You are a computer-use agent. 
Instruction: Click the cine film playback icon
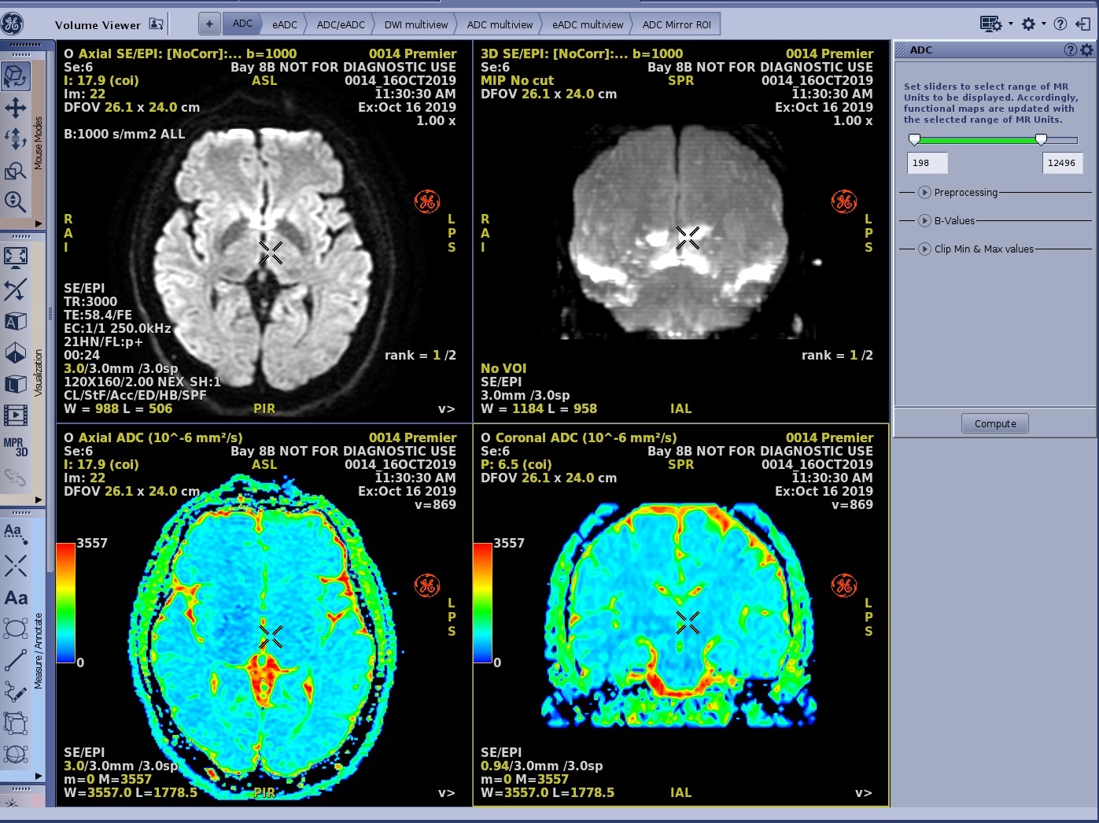[x=16, y=415]
